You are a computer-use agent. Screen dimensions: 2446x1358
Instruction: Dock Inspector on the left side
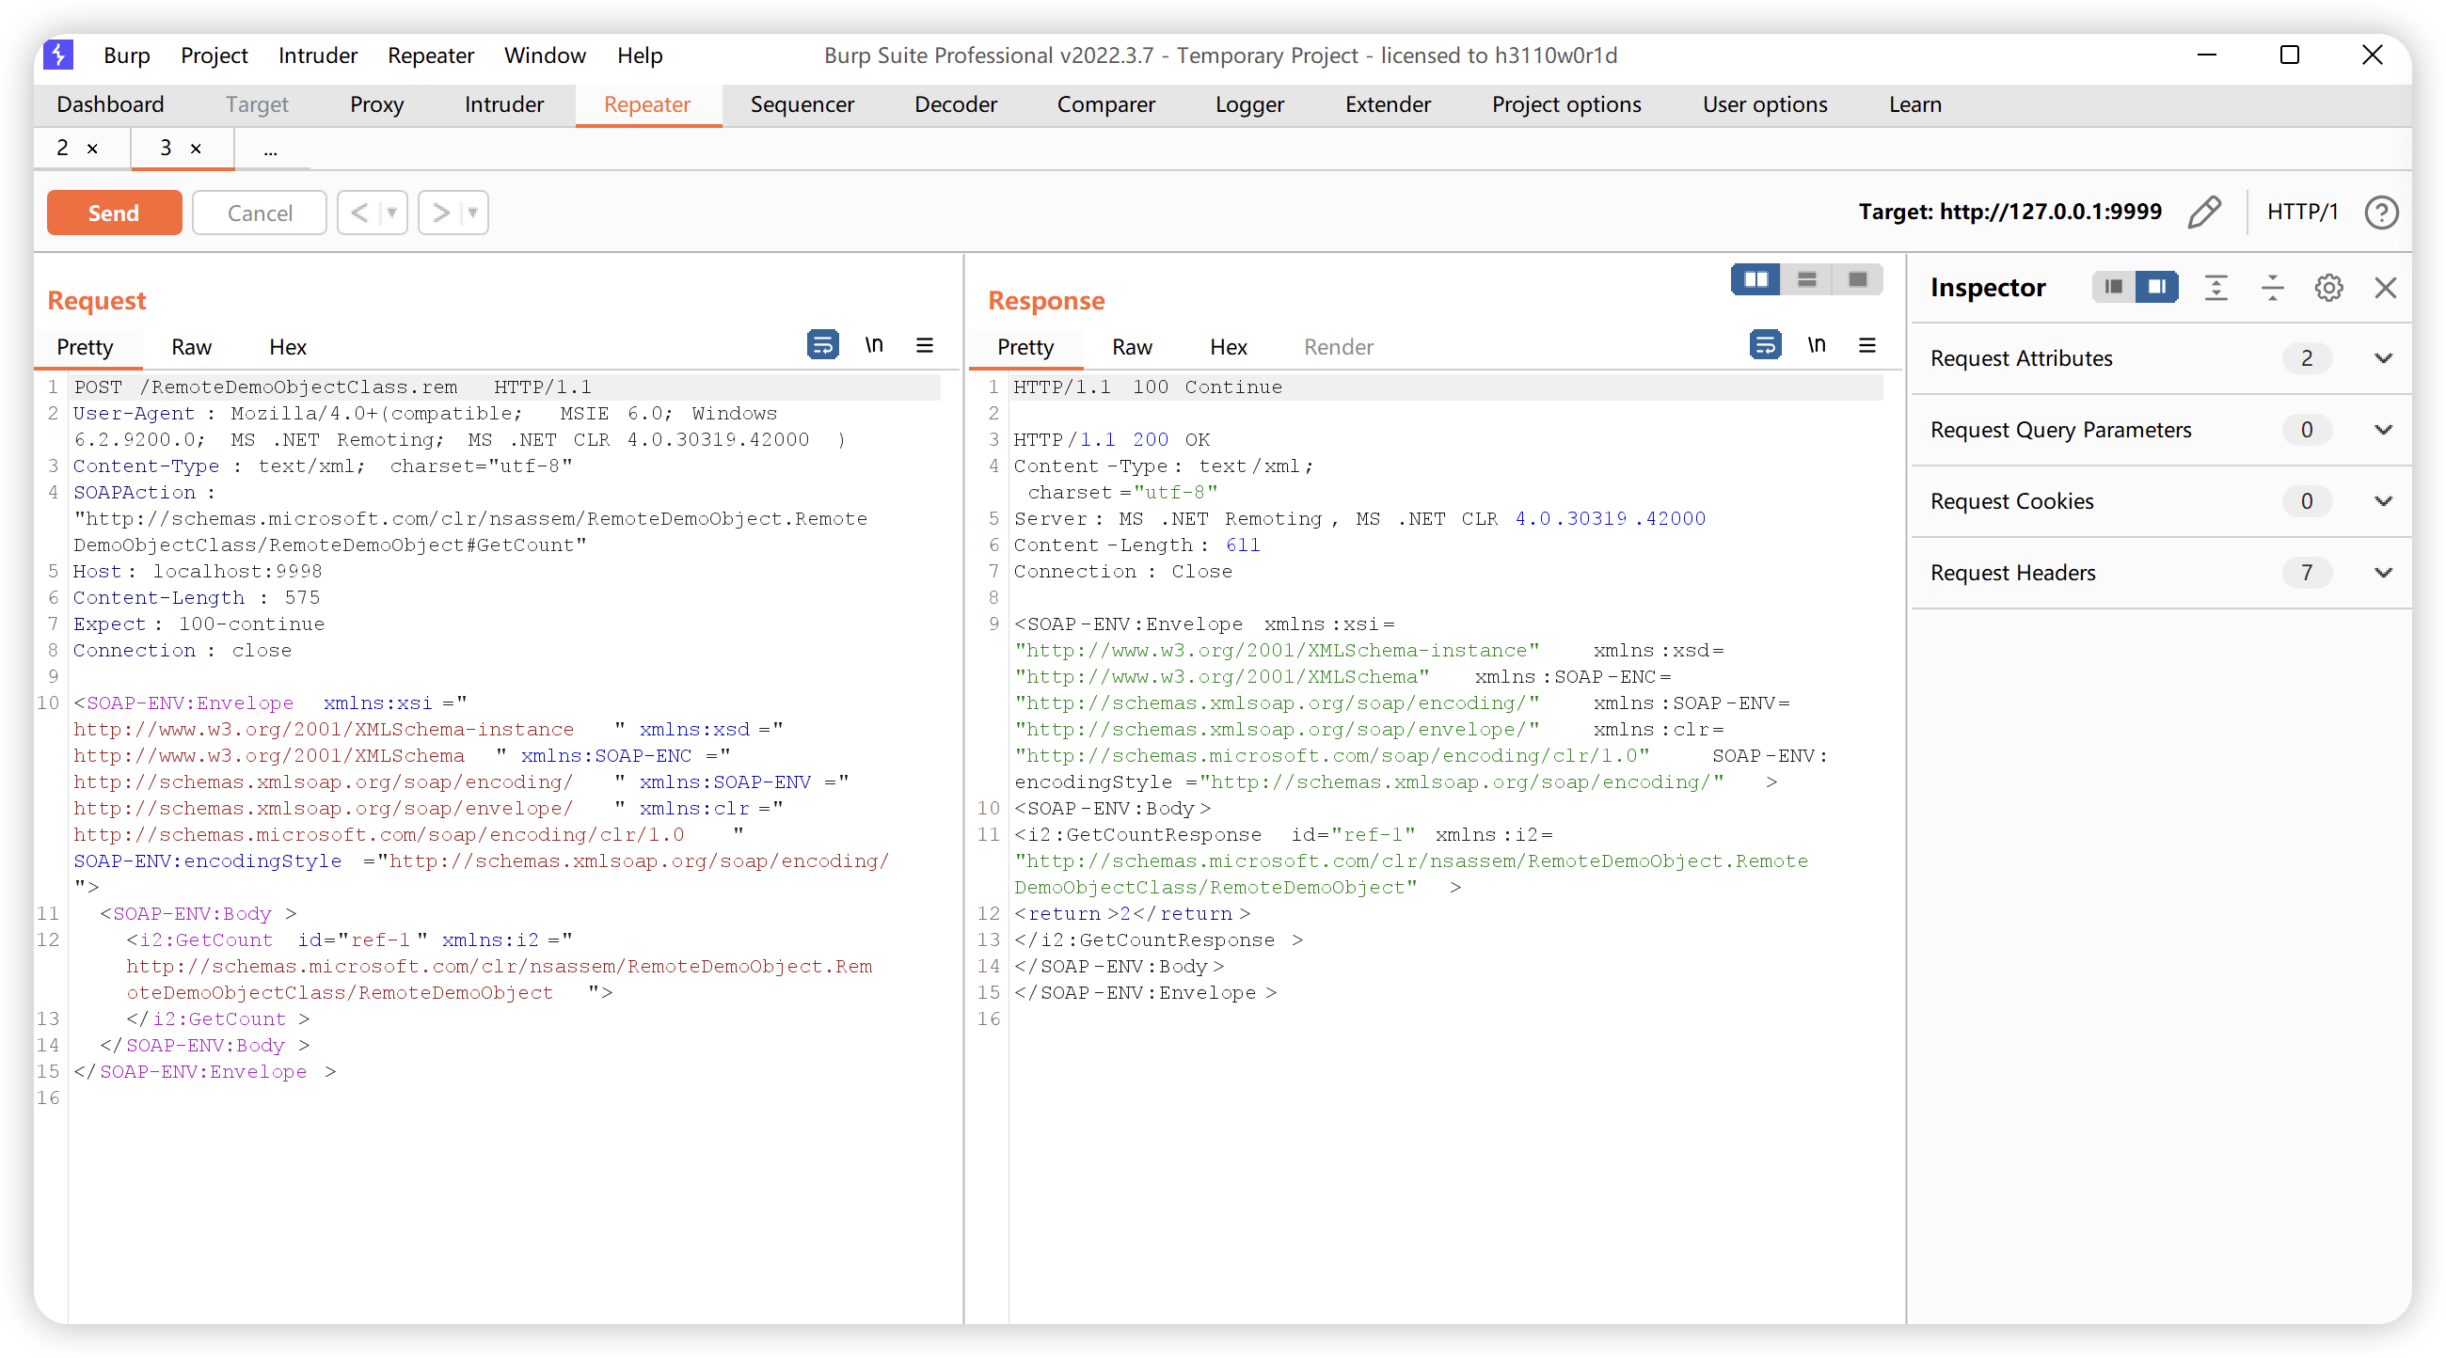pyautogui.click(x=2114, y=287)
